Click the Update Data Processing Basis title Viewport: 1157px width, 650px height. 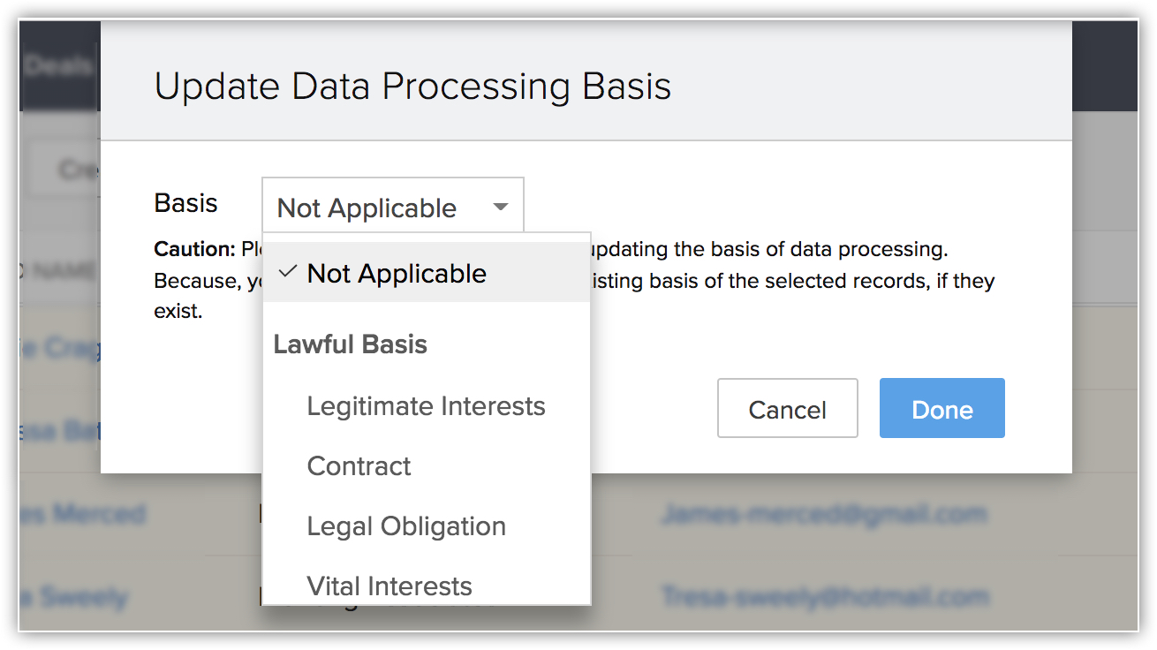(412, 87)
